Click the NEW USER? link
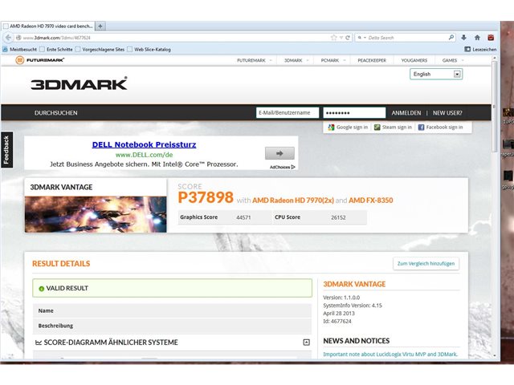This screenshot has height=385, width=514. tap(447, 113)
